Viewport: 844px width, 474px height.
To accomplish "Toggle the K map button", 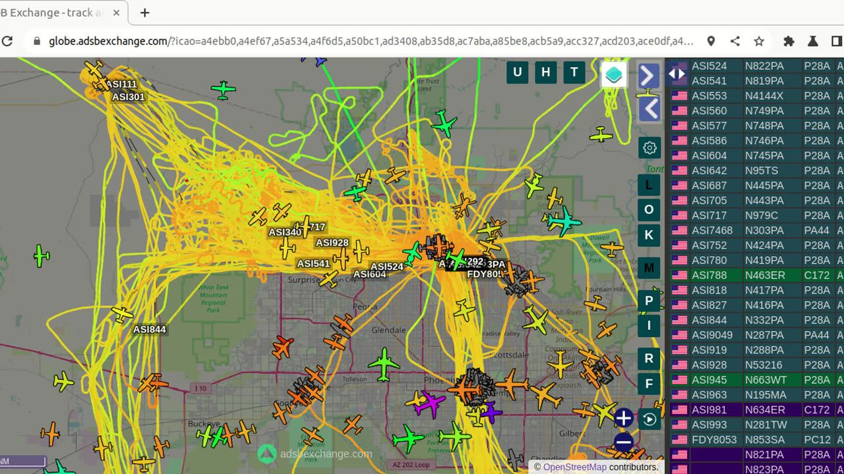I will point(649,235).
